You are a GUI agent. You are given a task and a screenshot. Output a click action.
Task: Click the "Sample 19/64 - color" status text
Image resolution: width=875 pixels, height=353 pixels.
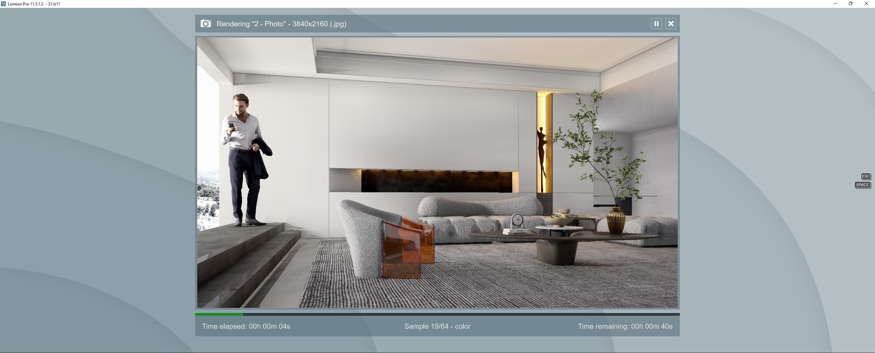coord(437,326)
